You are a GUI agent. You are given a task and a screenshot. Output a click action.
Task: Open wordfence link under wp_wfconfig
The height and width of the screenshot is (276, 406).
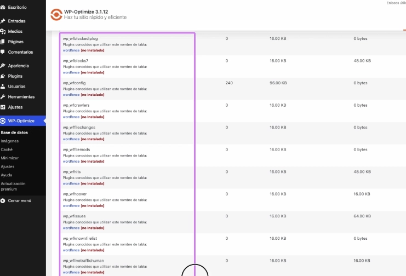pyautogui.click(x=71, y=95)
